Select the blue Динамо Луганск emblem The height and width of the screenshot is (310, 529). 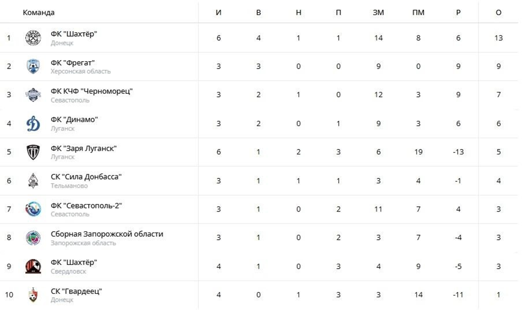(x=33, y=123)
